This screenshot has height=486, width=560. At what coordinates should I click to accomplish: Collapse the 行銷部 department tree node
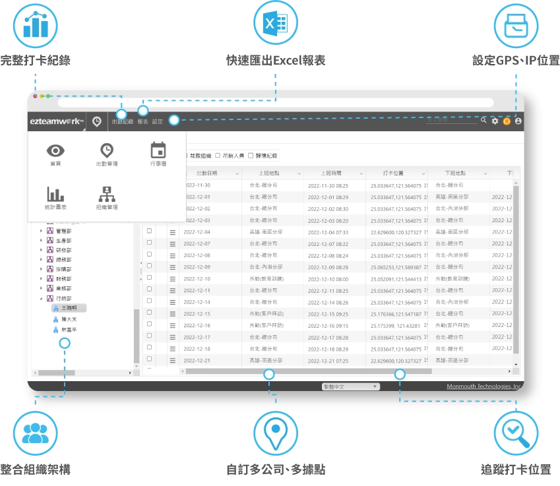coord(41,298)
